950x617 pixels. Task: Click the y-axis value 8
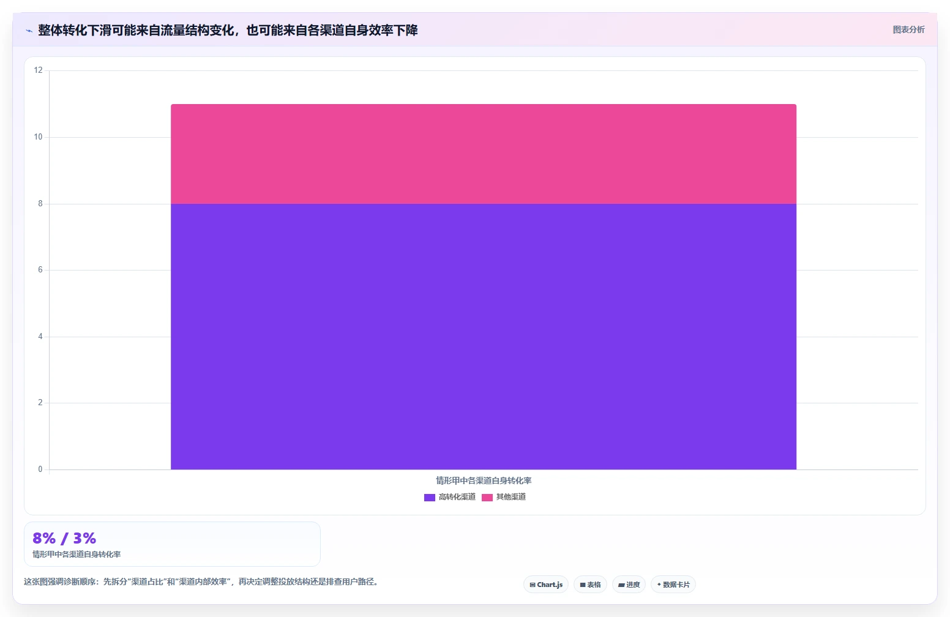[40, 204]
